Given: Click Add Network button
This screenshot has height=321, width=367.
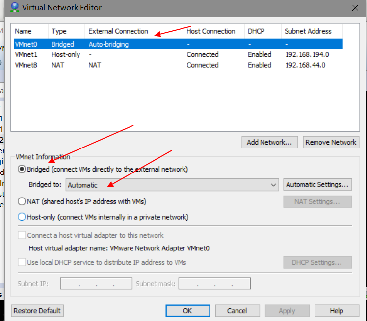Looking at the screenshot, I should coord(270,142).
